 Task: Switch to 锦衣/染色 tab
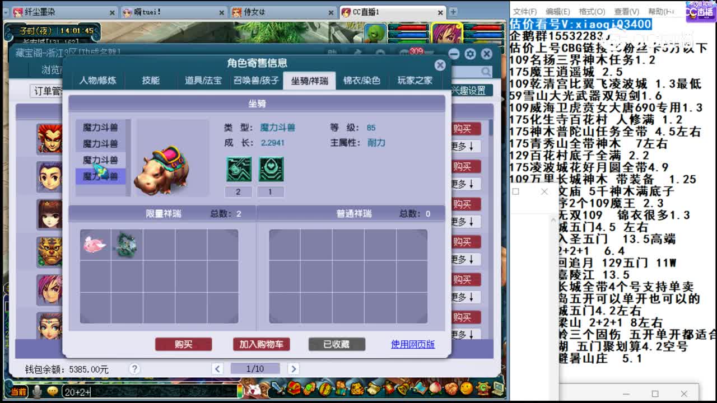(x=362, y=81)
